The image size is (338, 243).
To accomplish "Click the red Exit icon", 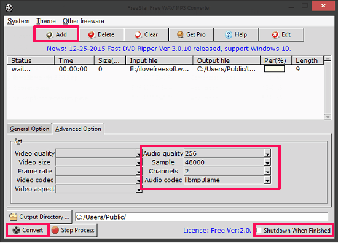I will (x=275, y=34).
